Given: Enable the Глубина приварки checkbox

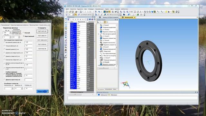Looking at the screenshot, I should click(x=4, y=74).
